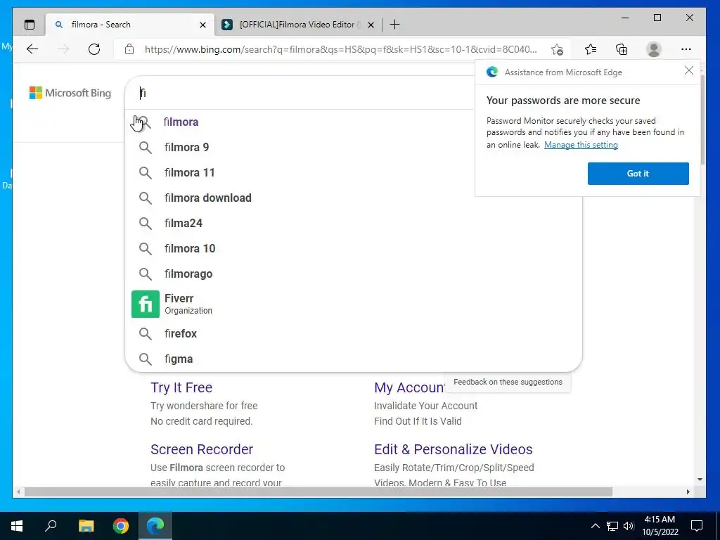Click the horizontal scrollbar thumb
Viewport: 720px width, 540px height.
pyautogui.click(x=319, y=491)
